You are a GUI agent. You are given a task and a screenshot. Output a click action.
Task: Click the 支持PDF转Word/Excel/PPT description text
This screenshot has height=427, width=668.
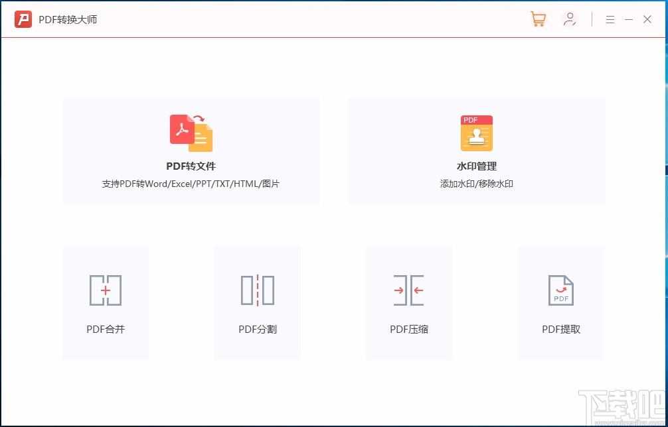click(x=191, y=184)
